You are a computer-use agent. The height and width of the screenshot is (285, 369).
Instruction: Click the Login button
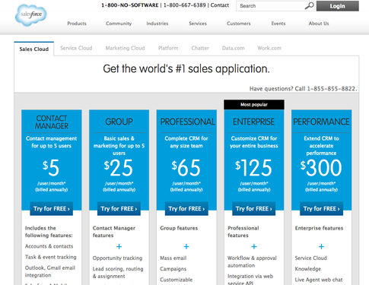(x=338, y=6)
